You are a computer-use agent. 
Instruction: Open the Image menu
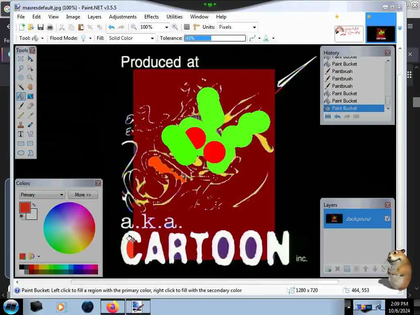pos(73,16)
